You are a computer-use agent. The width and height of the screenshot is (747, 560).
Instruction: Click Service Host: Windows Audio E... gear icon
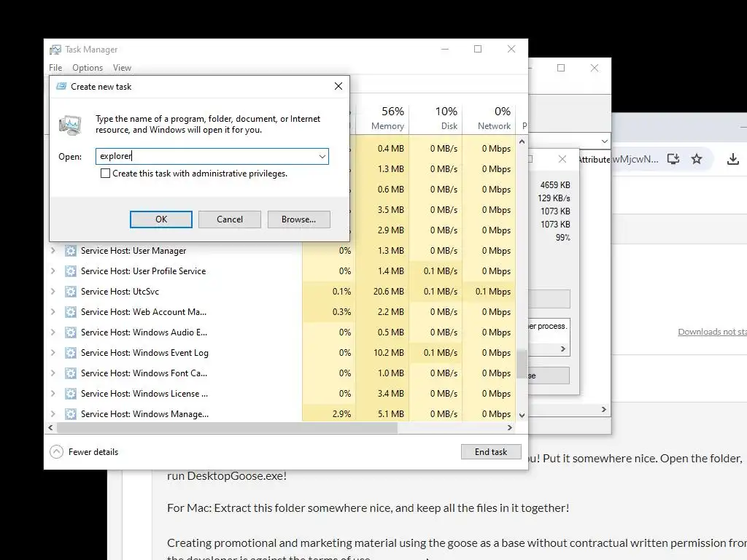[x=71, y=332]
